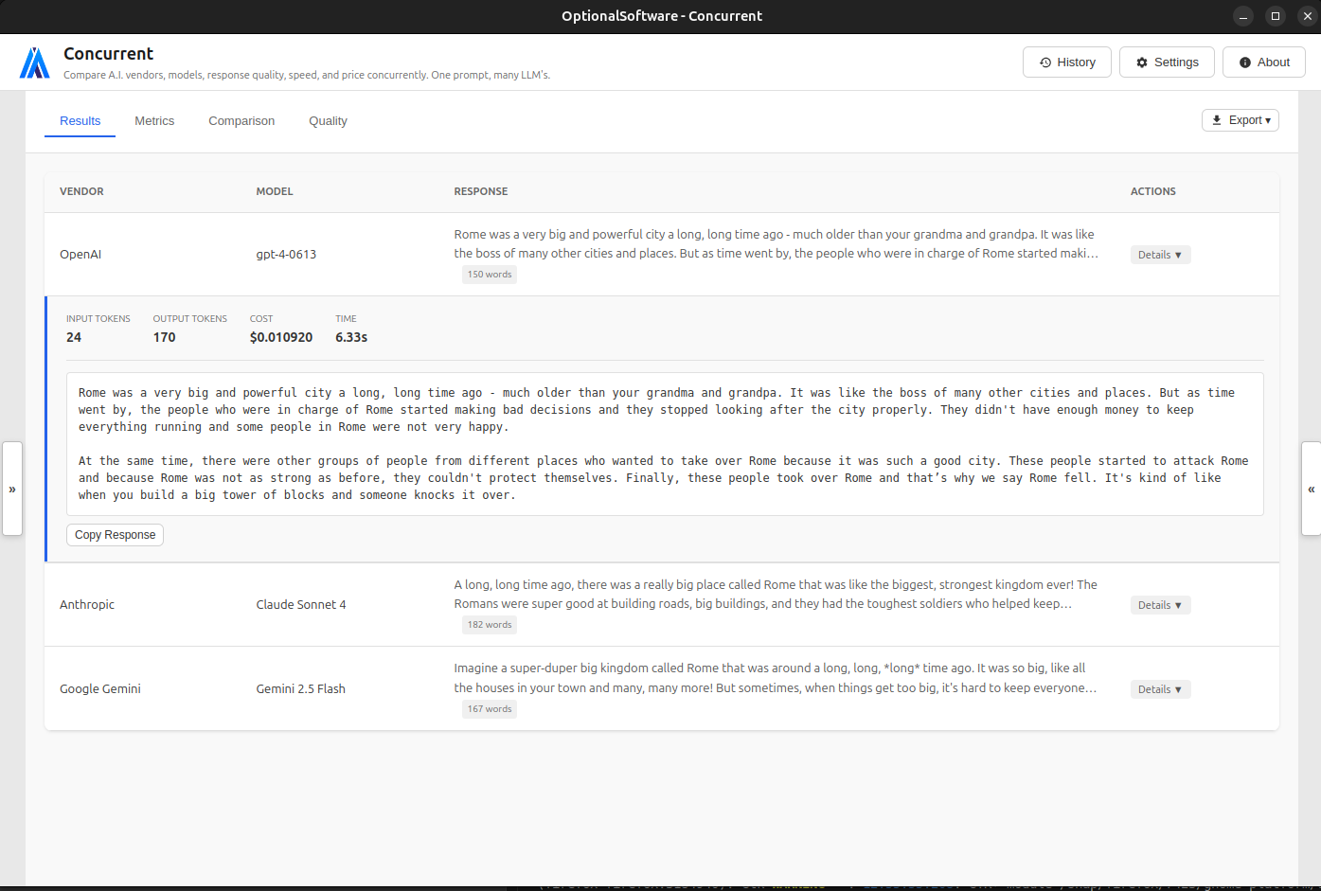Select the Results tab
1321x891 pixels.
pos(80,120)
